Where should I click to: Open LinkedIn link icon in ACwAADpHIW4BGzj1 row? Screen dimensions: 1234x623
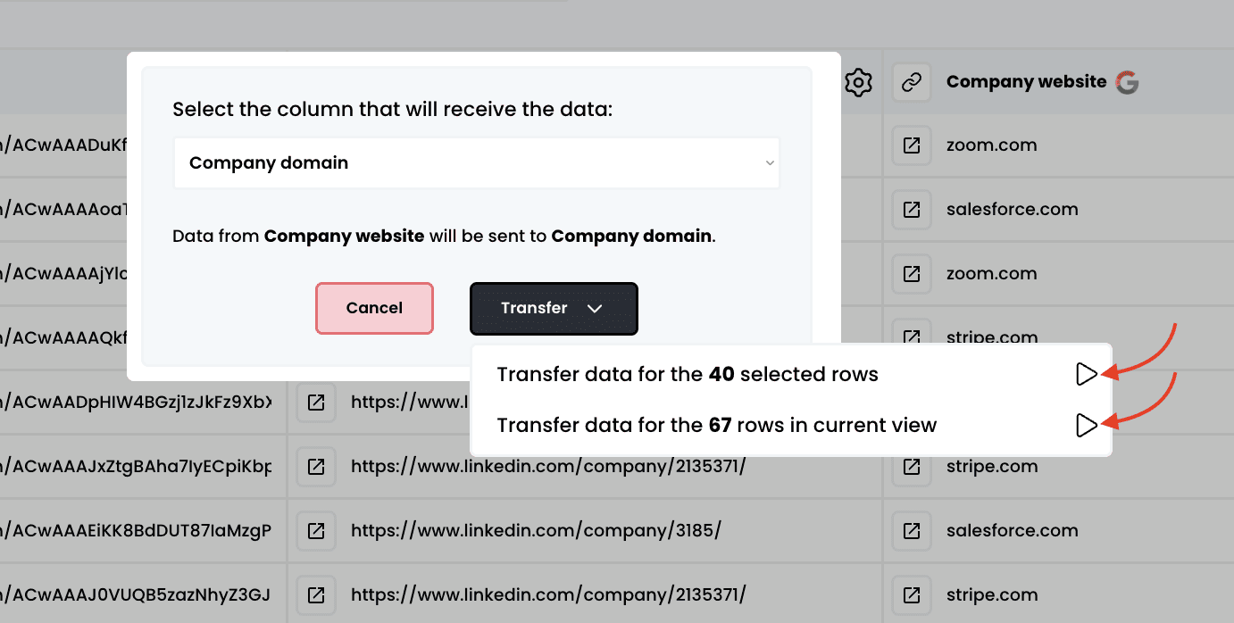click(x=315, y=403)
